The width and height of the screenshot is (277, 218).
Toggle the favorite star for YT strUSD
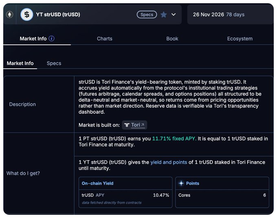pos(164,15)
